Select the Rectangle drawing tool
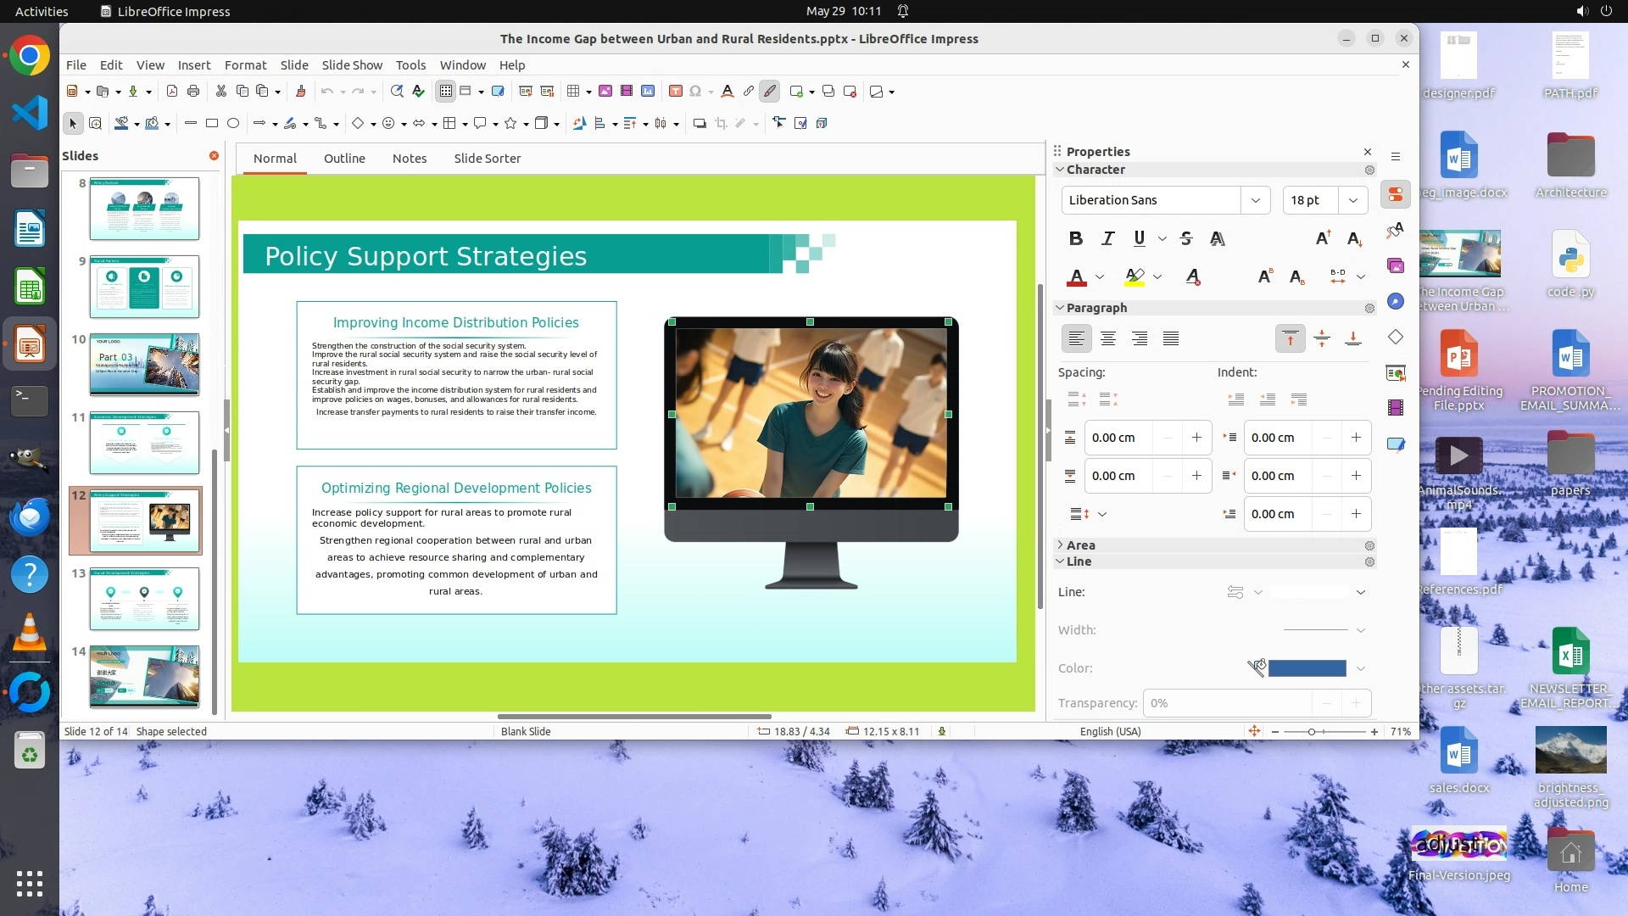Image resolution: width=1628 pixels, height=916 pixels. click(212, 124)
